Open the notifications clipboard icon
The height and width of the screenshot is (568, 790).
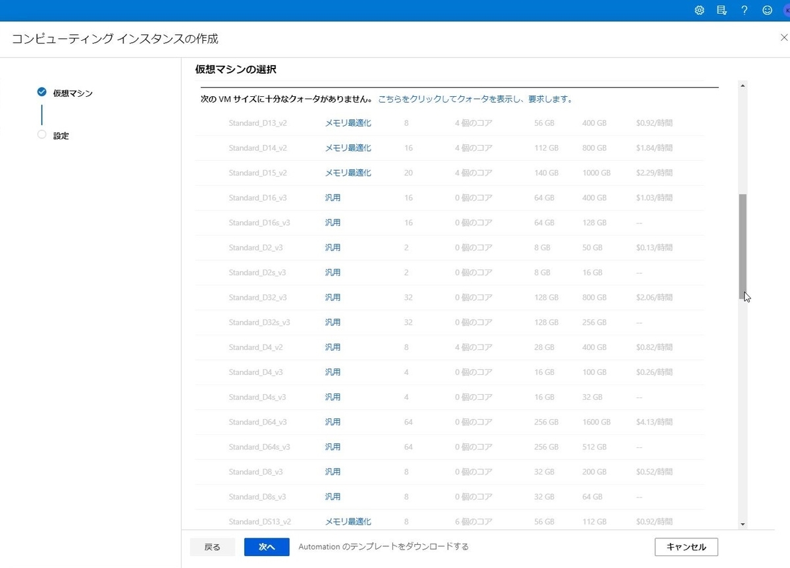[722, 10]
